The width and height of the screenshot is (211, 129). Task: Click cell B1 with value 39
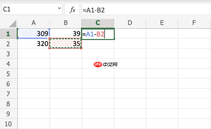(66, 34)
